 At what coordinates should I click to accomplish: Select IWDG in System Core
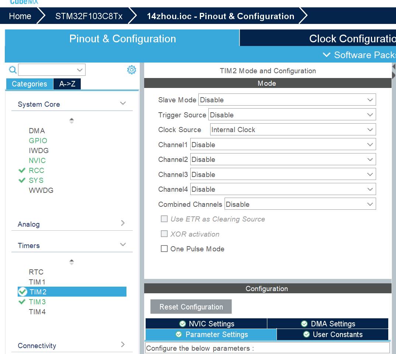(39, 151)
